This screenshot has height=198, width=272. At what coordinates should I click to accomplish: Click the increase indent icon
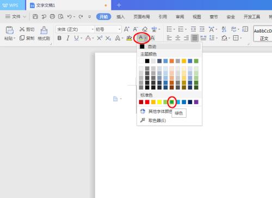[202, 29]
